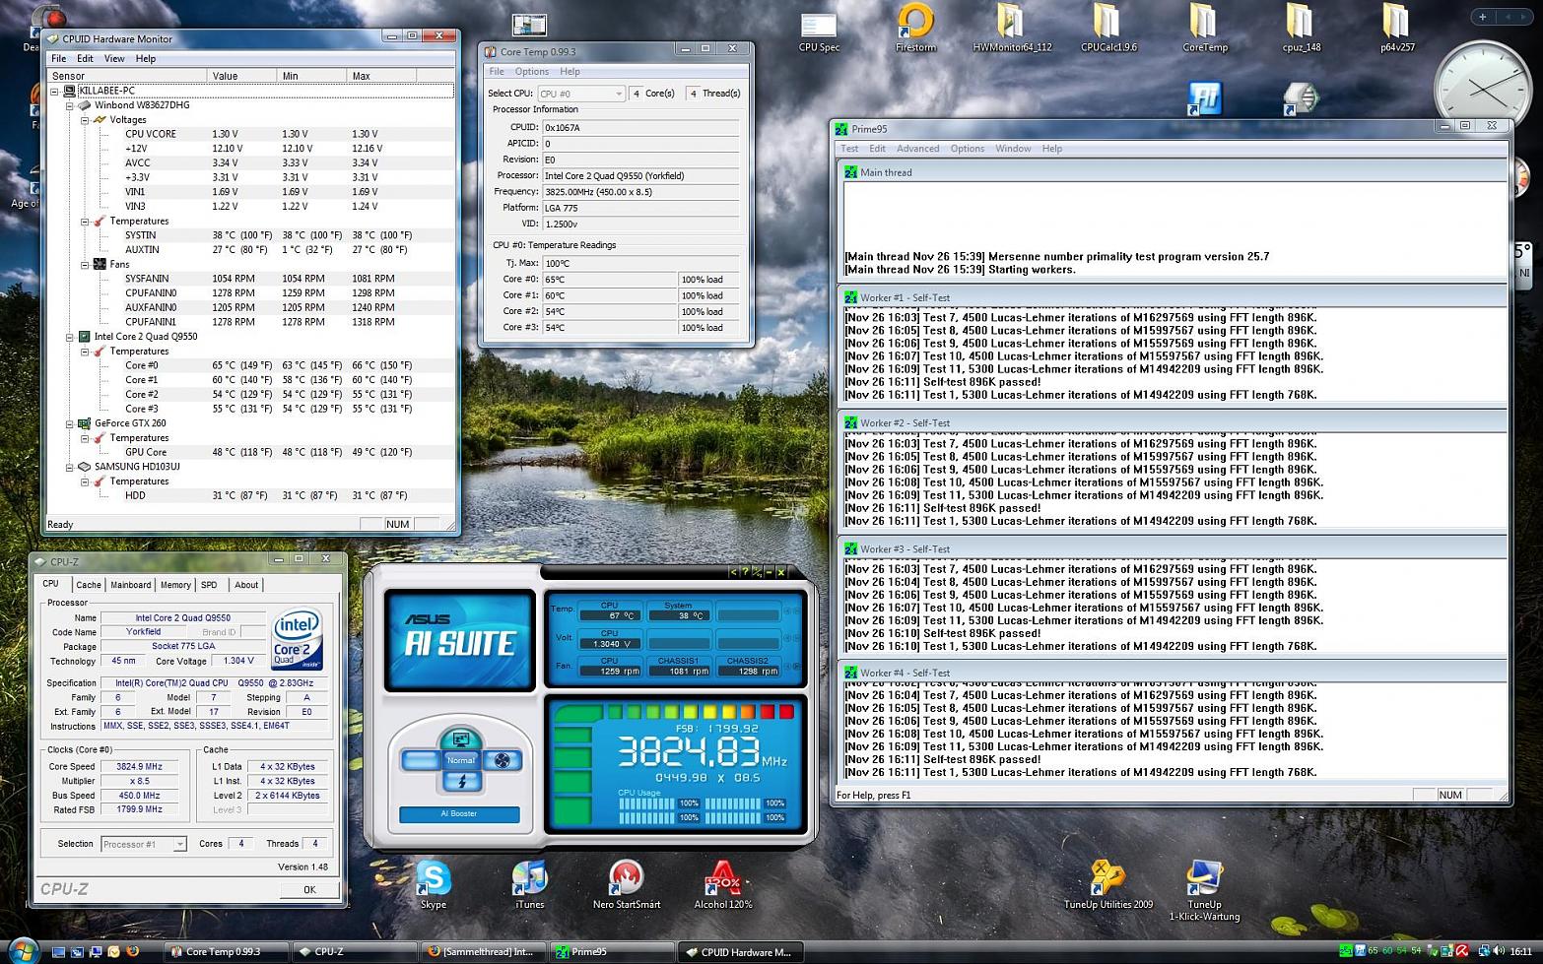Open the Test menu in Prime95

tap(849, 149)
